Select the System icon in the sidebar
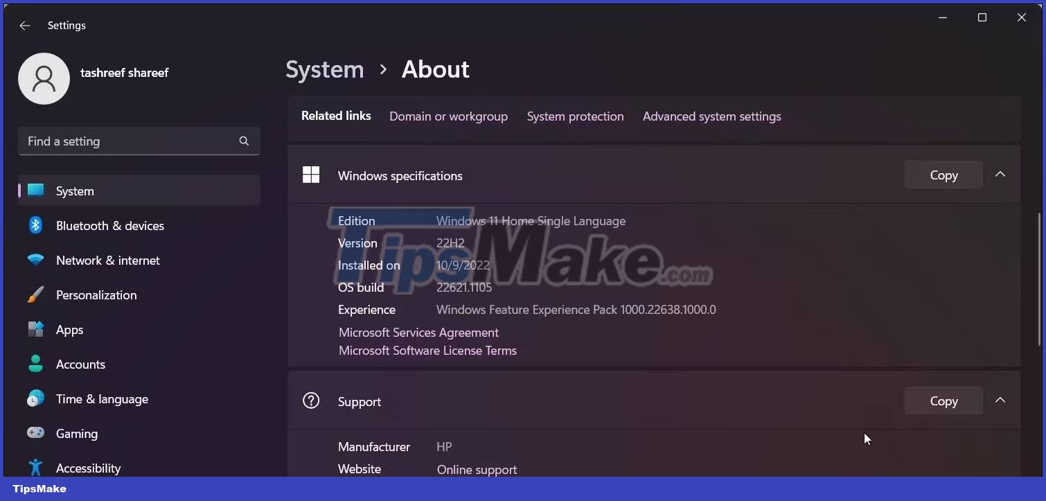The width and height of the screenshot is (1046, 501). tap(35, 191)
